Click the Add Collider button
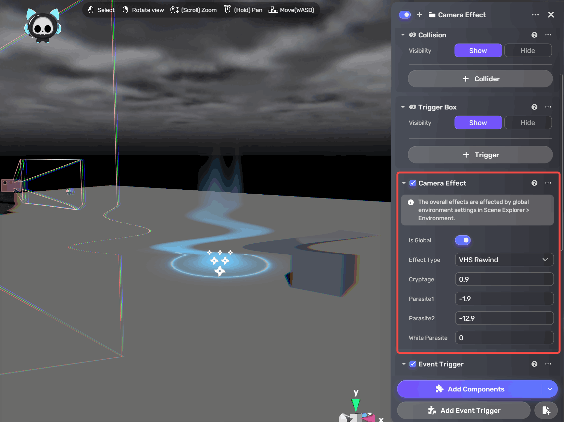This screenshot has height=422, width=564. tap(480, 79)
